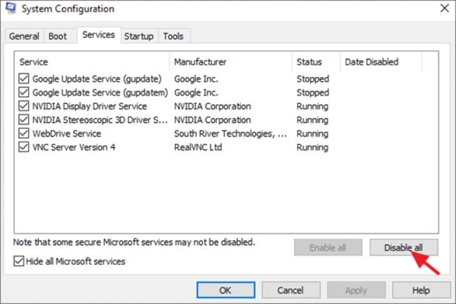Cancel the configuration dialog
This screenshot has height=304, width=456.
pos(290,290)
